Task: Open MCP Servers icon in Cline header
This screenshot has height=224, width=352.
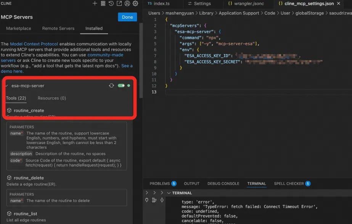Action: click(x=103, y=3)
